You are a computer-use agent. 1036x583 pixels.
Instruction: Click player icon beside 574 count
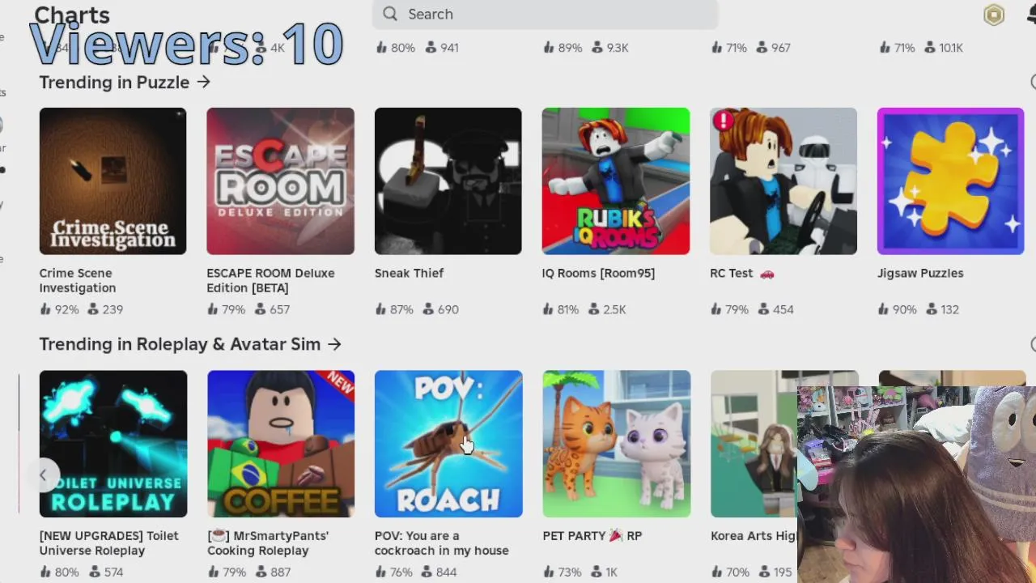(x=94, y=572)
